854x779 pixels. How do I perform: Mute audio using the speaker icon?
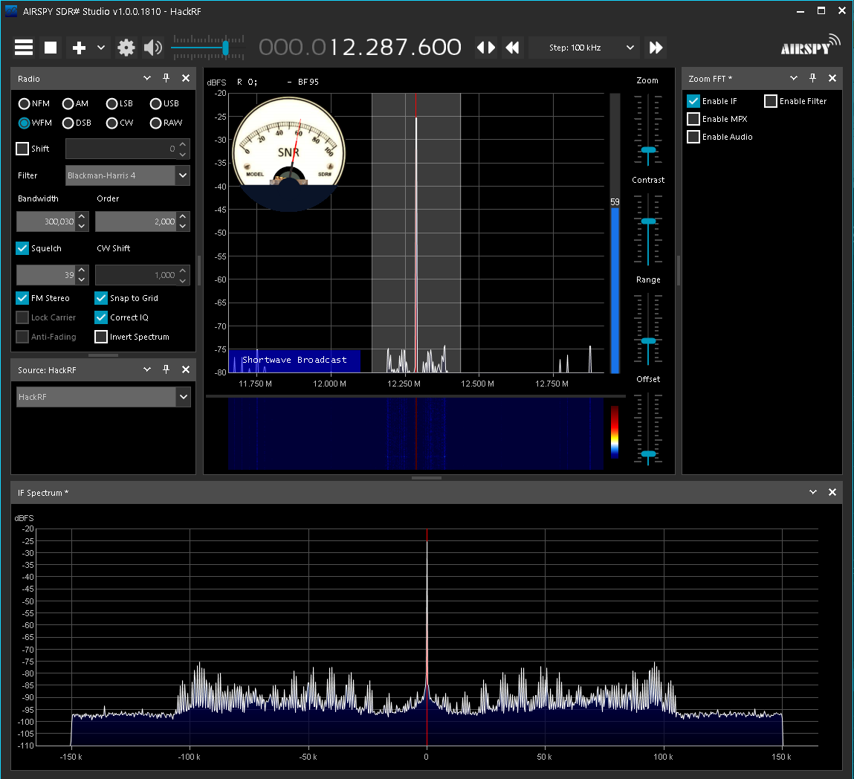[x=153, y=48]
